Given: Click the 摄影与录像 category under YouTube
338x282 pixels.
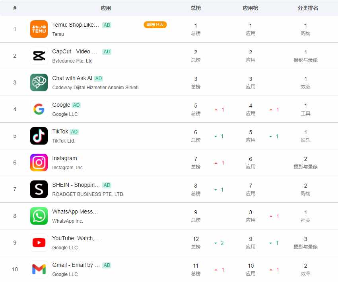Looking at the screenshot, I should point(305,247).
